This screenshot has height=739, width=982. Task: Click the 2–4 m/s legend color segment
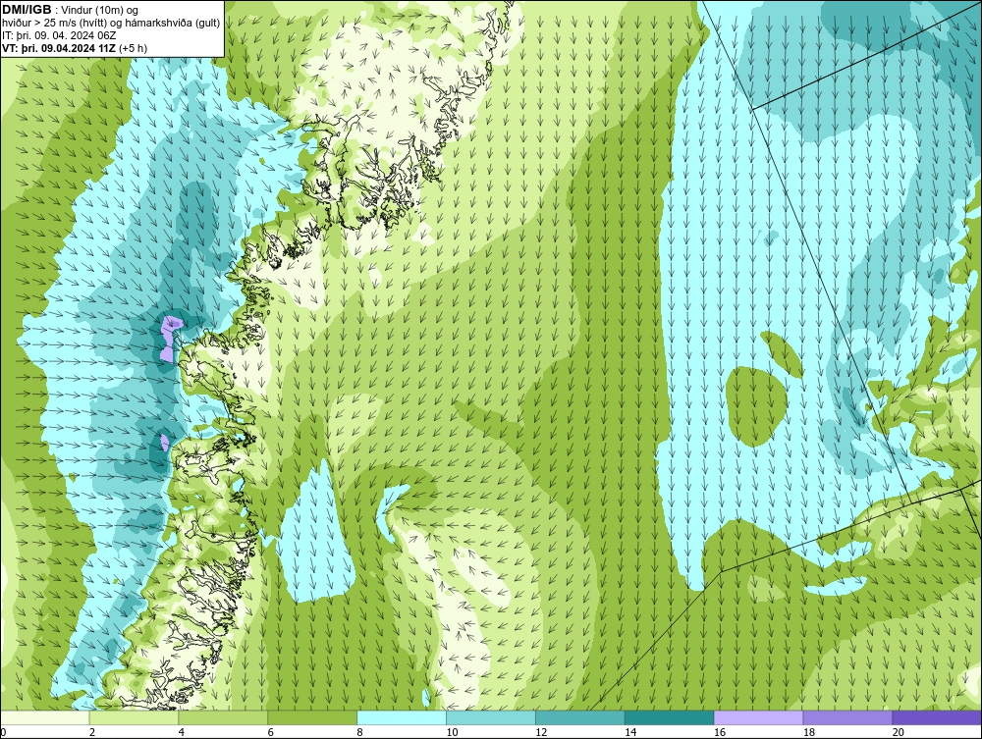[x=134, y=717]
